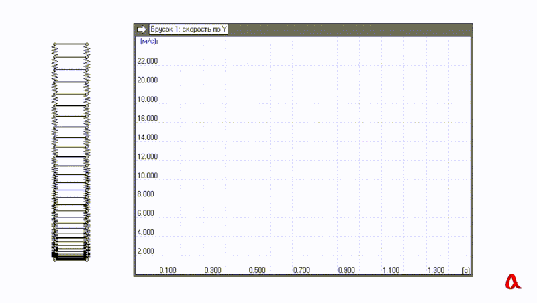Click the 1.300 tick on the time axis

436,271
